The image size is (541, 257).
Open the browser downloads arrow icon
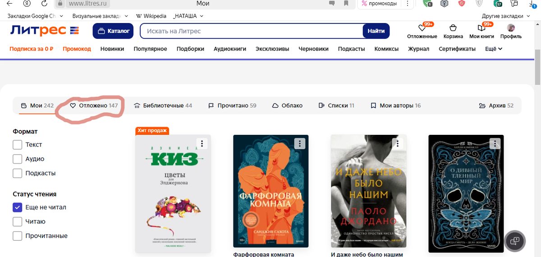(533, 4)
